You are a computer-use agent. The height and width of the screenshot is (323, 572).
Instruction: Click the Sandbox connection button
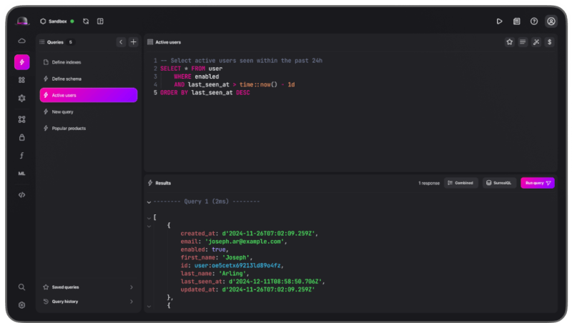pos(56,21)
